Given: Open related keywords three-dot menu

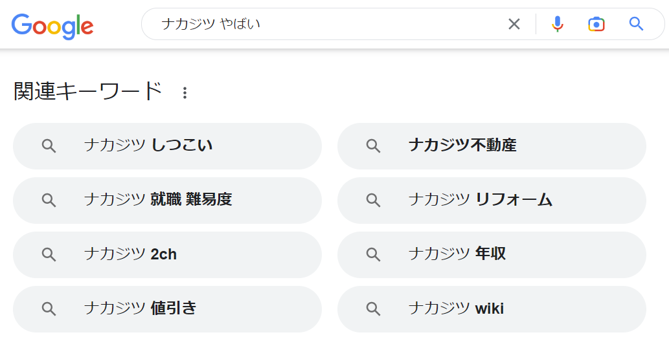Looking at the screenshot, I should [x=185, y=92].
